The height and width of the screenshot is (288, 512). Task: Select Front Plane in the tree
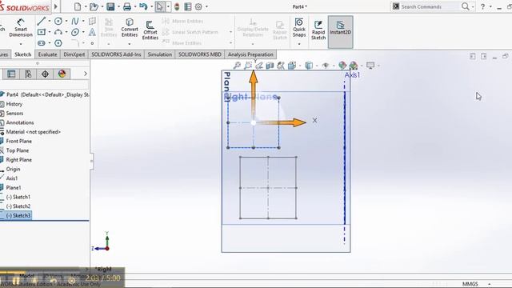[x=19, y=141]
